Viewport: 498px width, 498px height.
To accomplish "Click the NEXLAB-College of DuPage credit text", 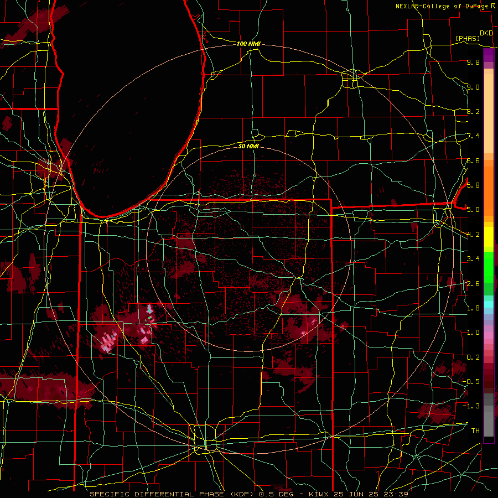I will pos(442,6).
